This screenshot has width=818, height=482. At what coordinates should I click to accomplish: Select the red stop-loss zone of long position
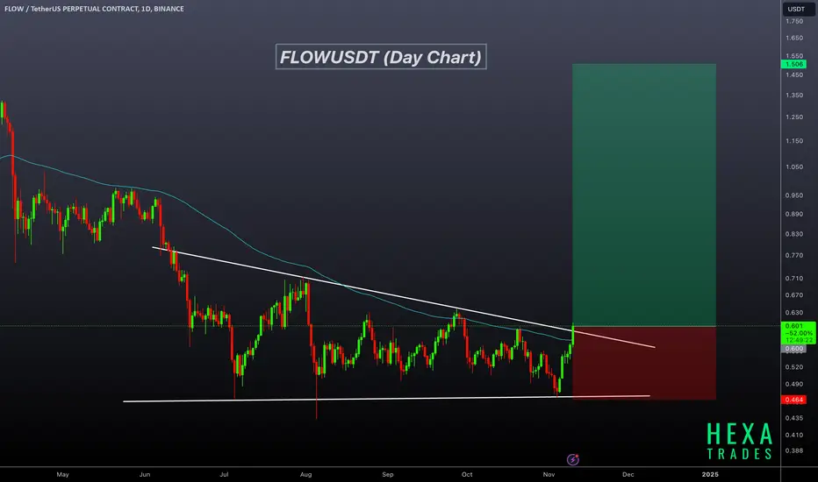[643, 363]
